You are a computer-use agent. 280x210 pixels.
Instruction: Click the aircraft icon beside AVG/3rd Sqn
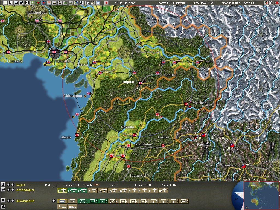[3, 190]
